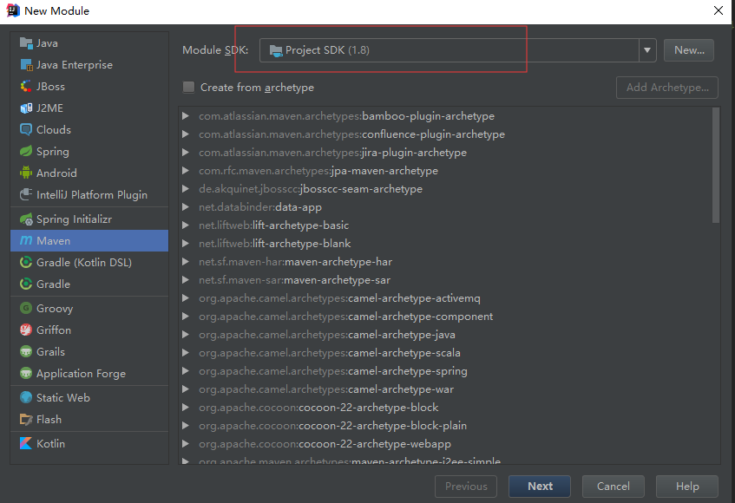Click the Spring leaf icon
The image size is (735, 503).
pos(26,152)
